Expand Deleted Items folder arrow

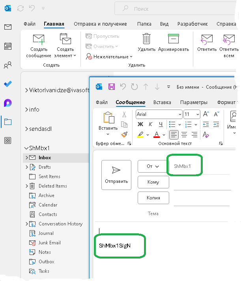26,186
